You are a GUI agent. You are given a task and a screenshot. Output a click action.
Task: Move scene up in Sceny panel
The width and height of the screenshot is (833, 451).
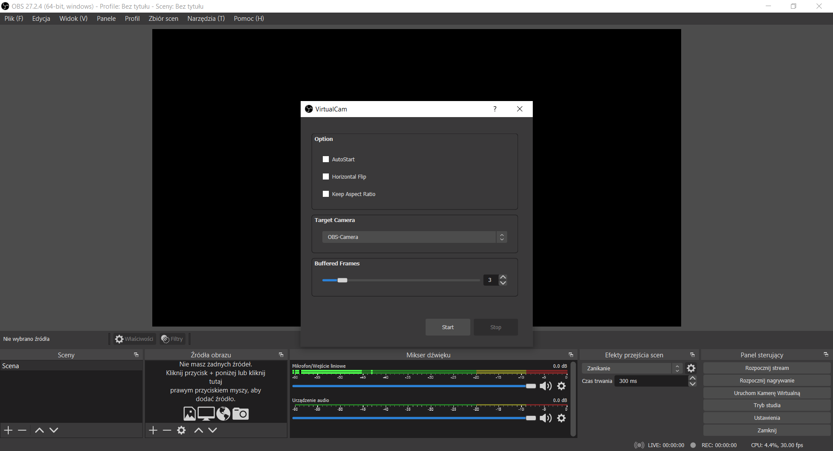click(39, 430)
